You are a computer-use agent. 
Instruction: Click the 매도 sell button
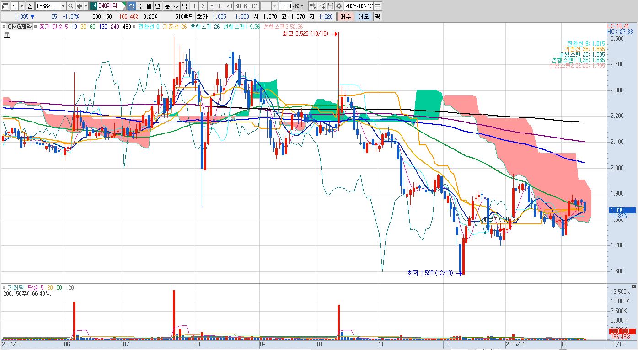(364, 16)
